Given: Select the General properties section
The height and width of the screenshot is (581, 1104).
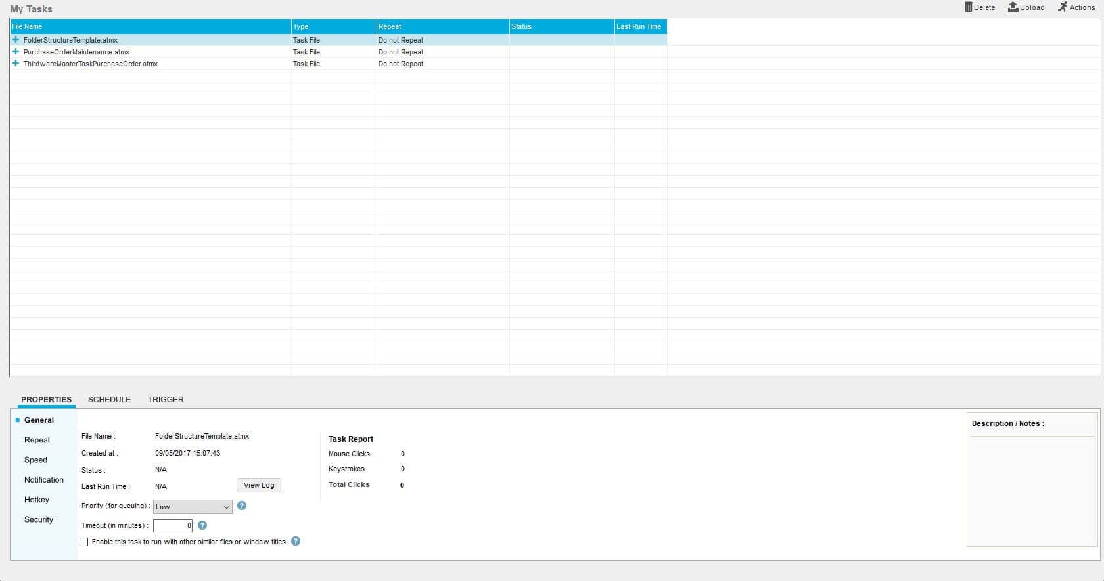Looking at the screenshot, I should coord(39,420).
